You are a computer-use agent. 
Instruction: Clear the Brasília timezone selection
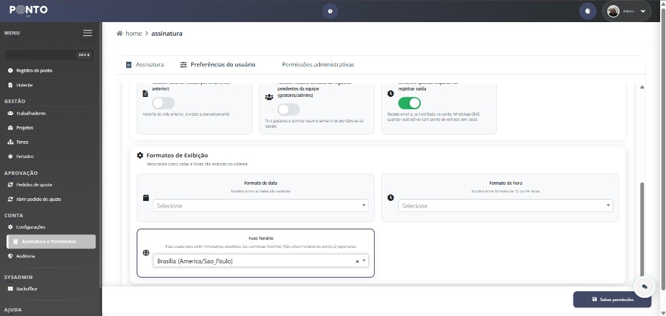357,261
